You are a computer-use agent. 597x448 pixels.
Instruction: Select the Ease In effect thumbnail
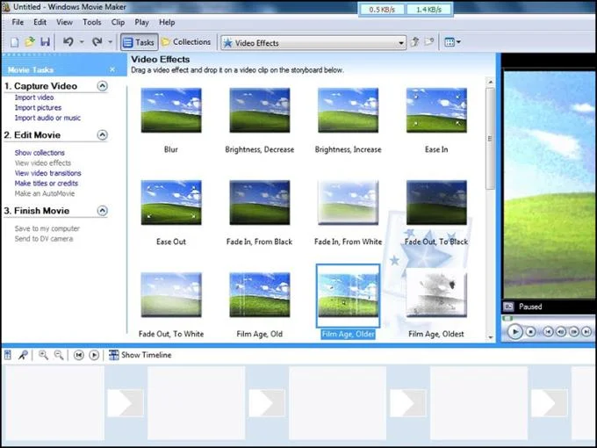pyautogui.click(x=436, y=111)
